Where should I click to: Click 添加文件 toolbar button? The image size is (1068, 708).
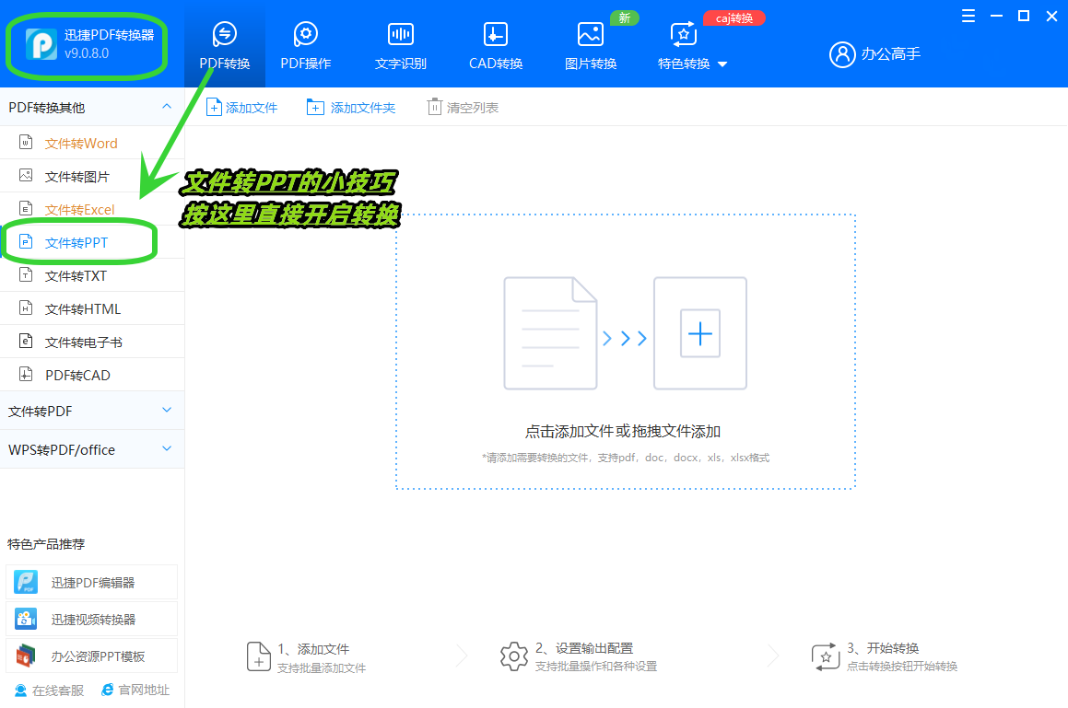[x=241, y=108]
